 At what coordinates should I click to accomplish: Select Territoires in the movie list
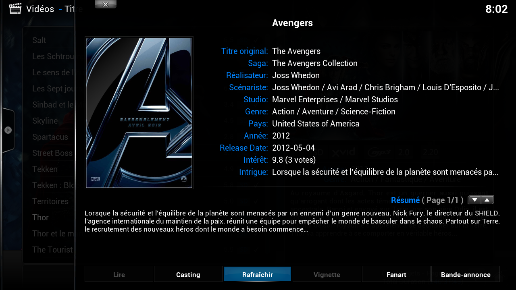(50, 201)
